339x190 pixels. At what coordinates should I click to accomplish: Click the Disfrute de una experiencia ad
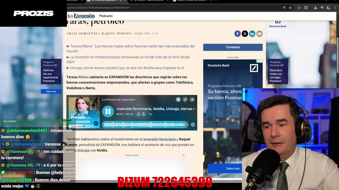[51, 72]
